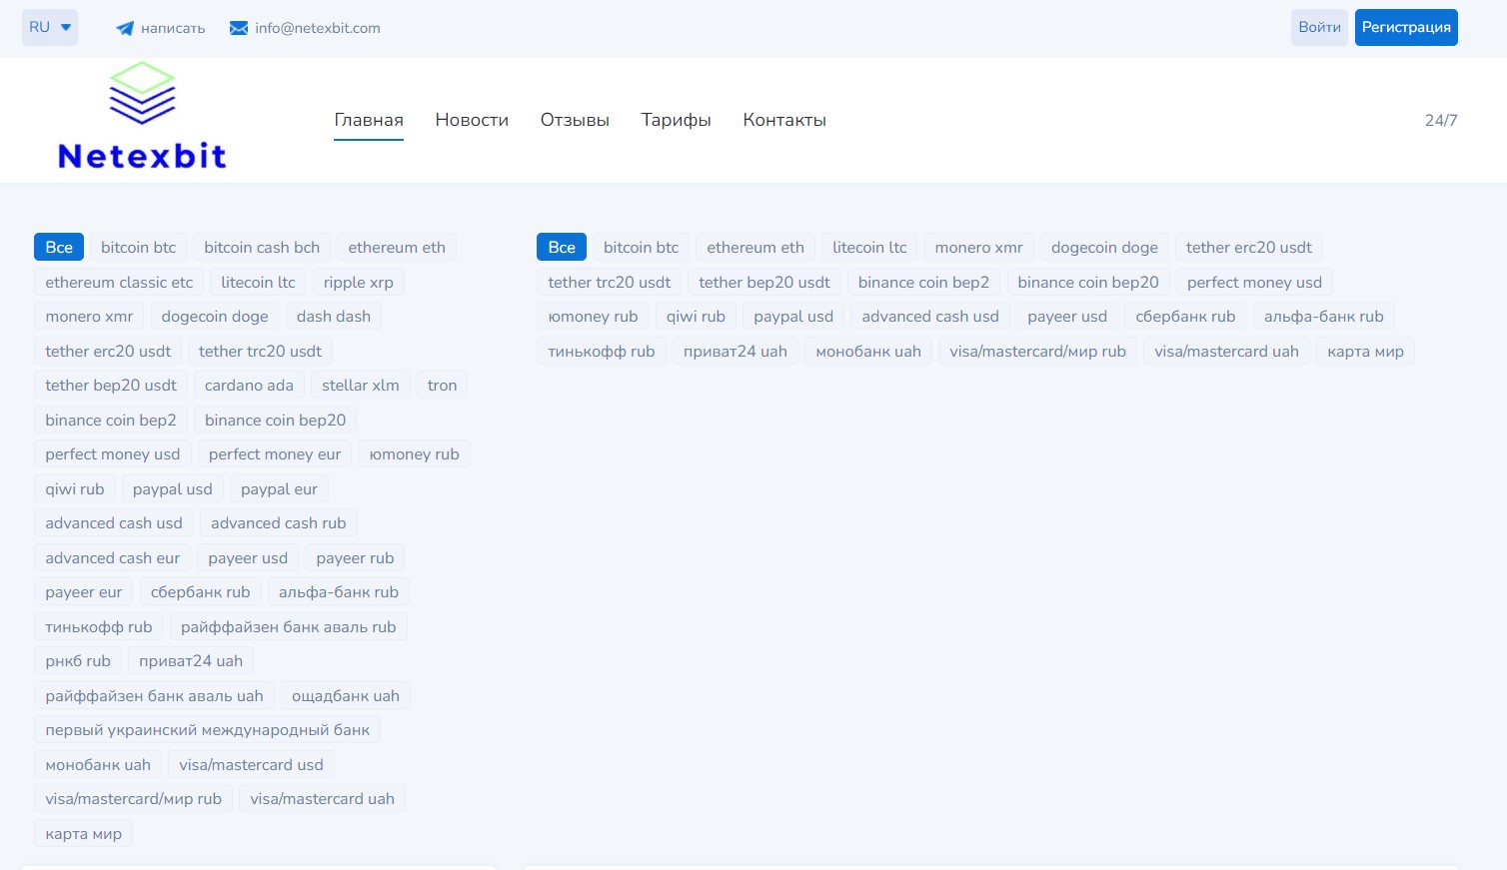Open the RU language dropdown

tap(50, 27)
